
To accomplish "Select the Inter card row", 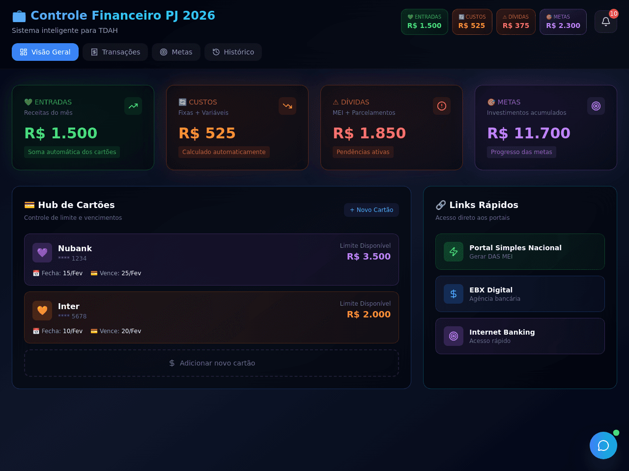I will tap(211, 317).
